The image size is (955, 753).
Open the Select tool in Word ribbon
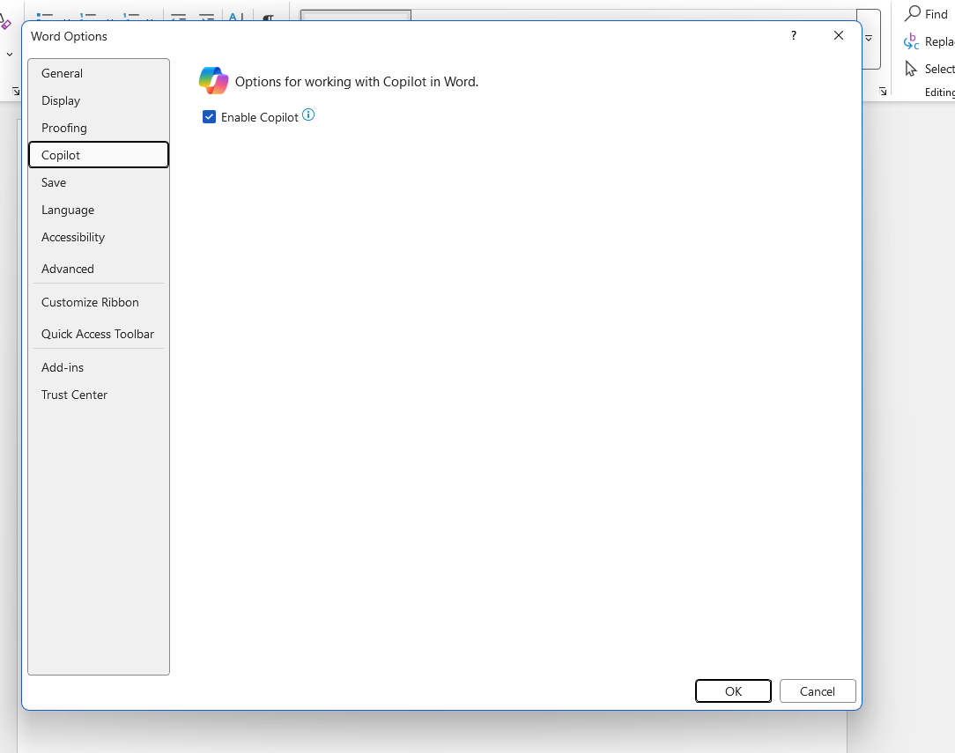click(x=929, y=69)
